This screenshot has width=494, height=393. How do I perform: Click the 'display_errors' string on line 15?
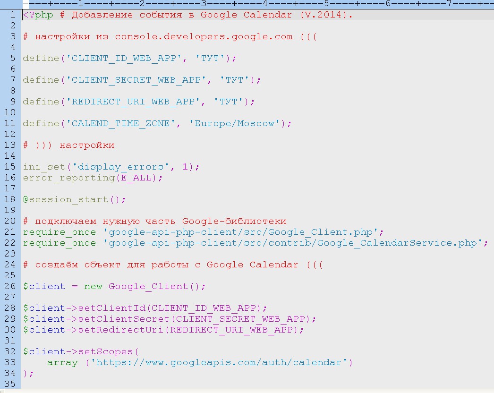(x=120, y=167)
